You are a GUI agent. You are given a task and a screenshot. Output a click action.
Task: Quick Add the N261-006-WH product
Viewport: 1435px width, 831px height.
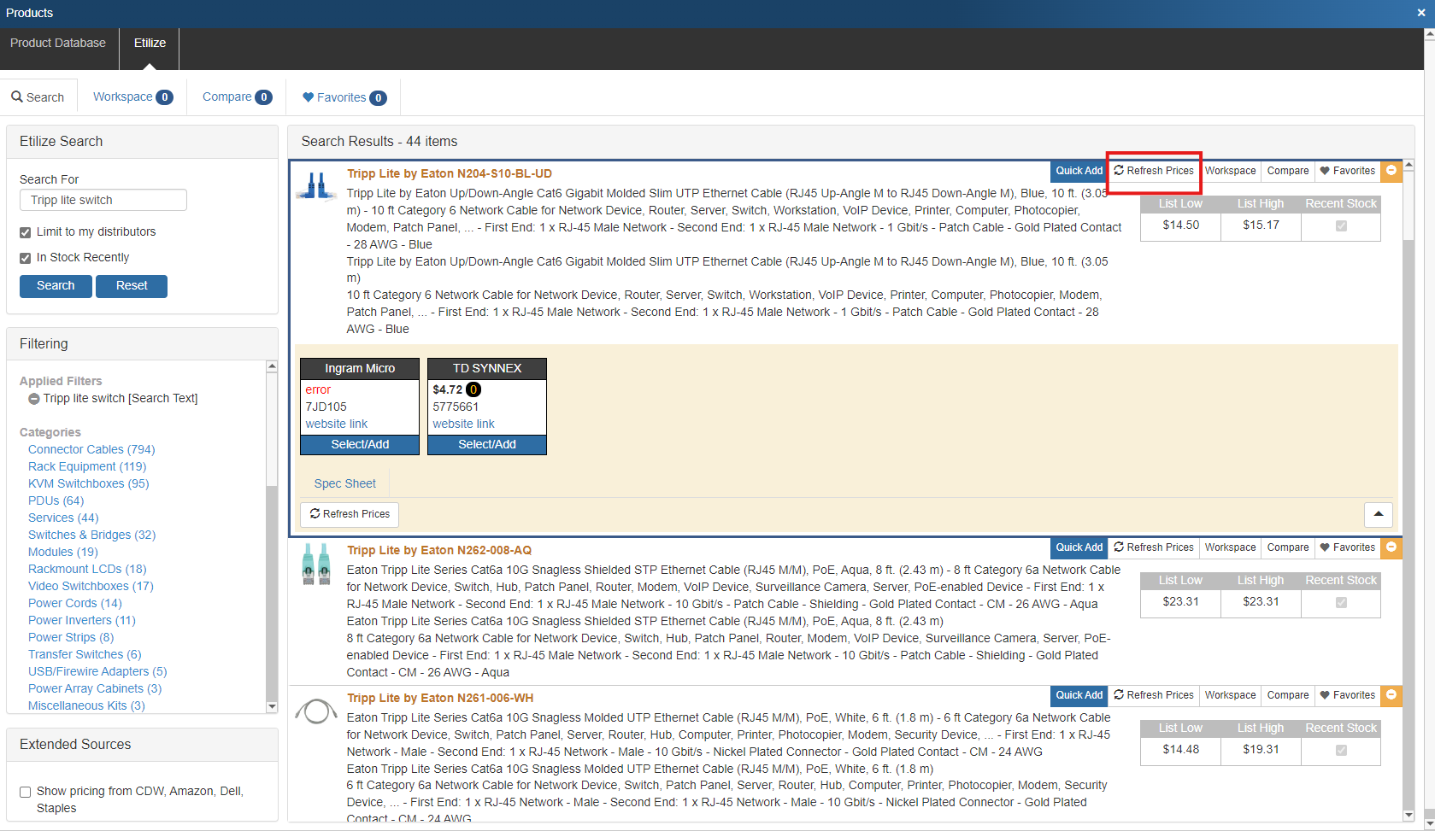pos(1079,695)
